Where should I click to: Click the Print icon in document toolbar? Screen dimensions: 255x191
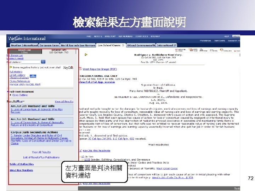pos(203,50)
